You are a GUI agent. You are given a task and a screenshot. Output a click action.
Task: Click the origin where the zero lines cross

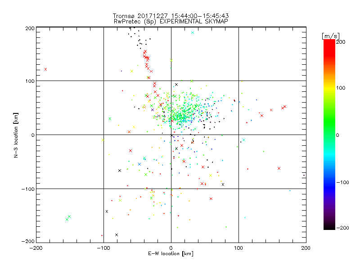(171, 135)
